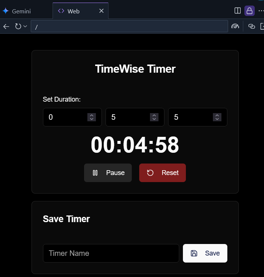The width and height of the screenshot is (264, 277).
Task: Close the Web tab
Action: (x=101, y=11)
